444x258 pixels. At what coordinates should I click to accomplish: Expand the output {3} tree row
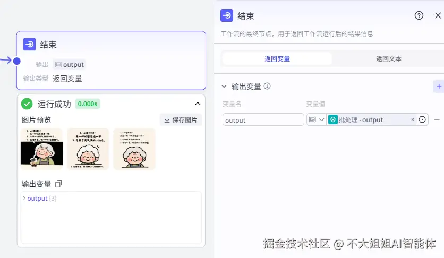click(40, 199)
